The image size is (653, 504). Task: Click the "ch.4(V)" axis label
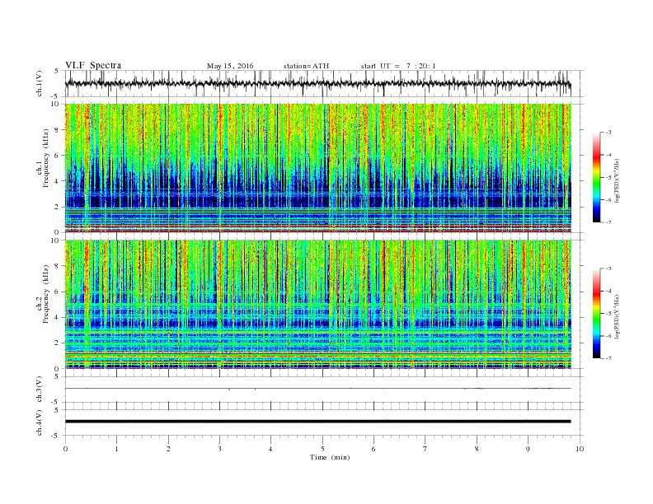tap(39, 422)
